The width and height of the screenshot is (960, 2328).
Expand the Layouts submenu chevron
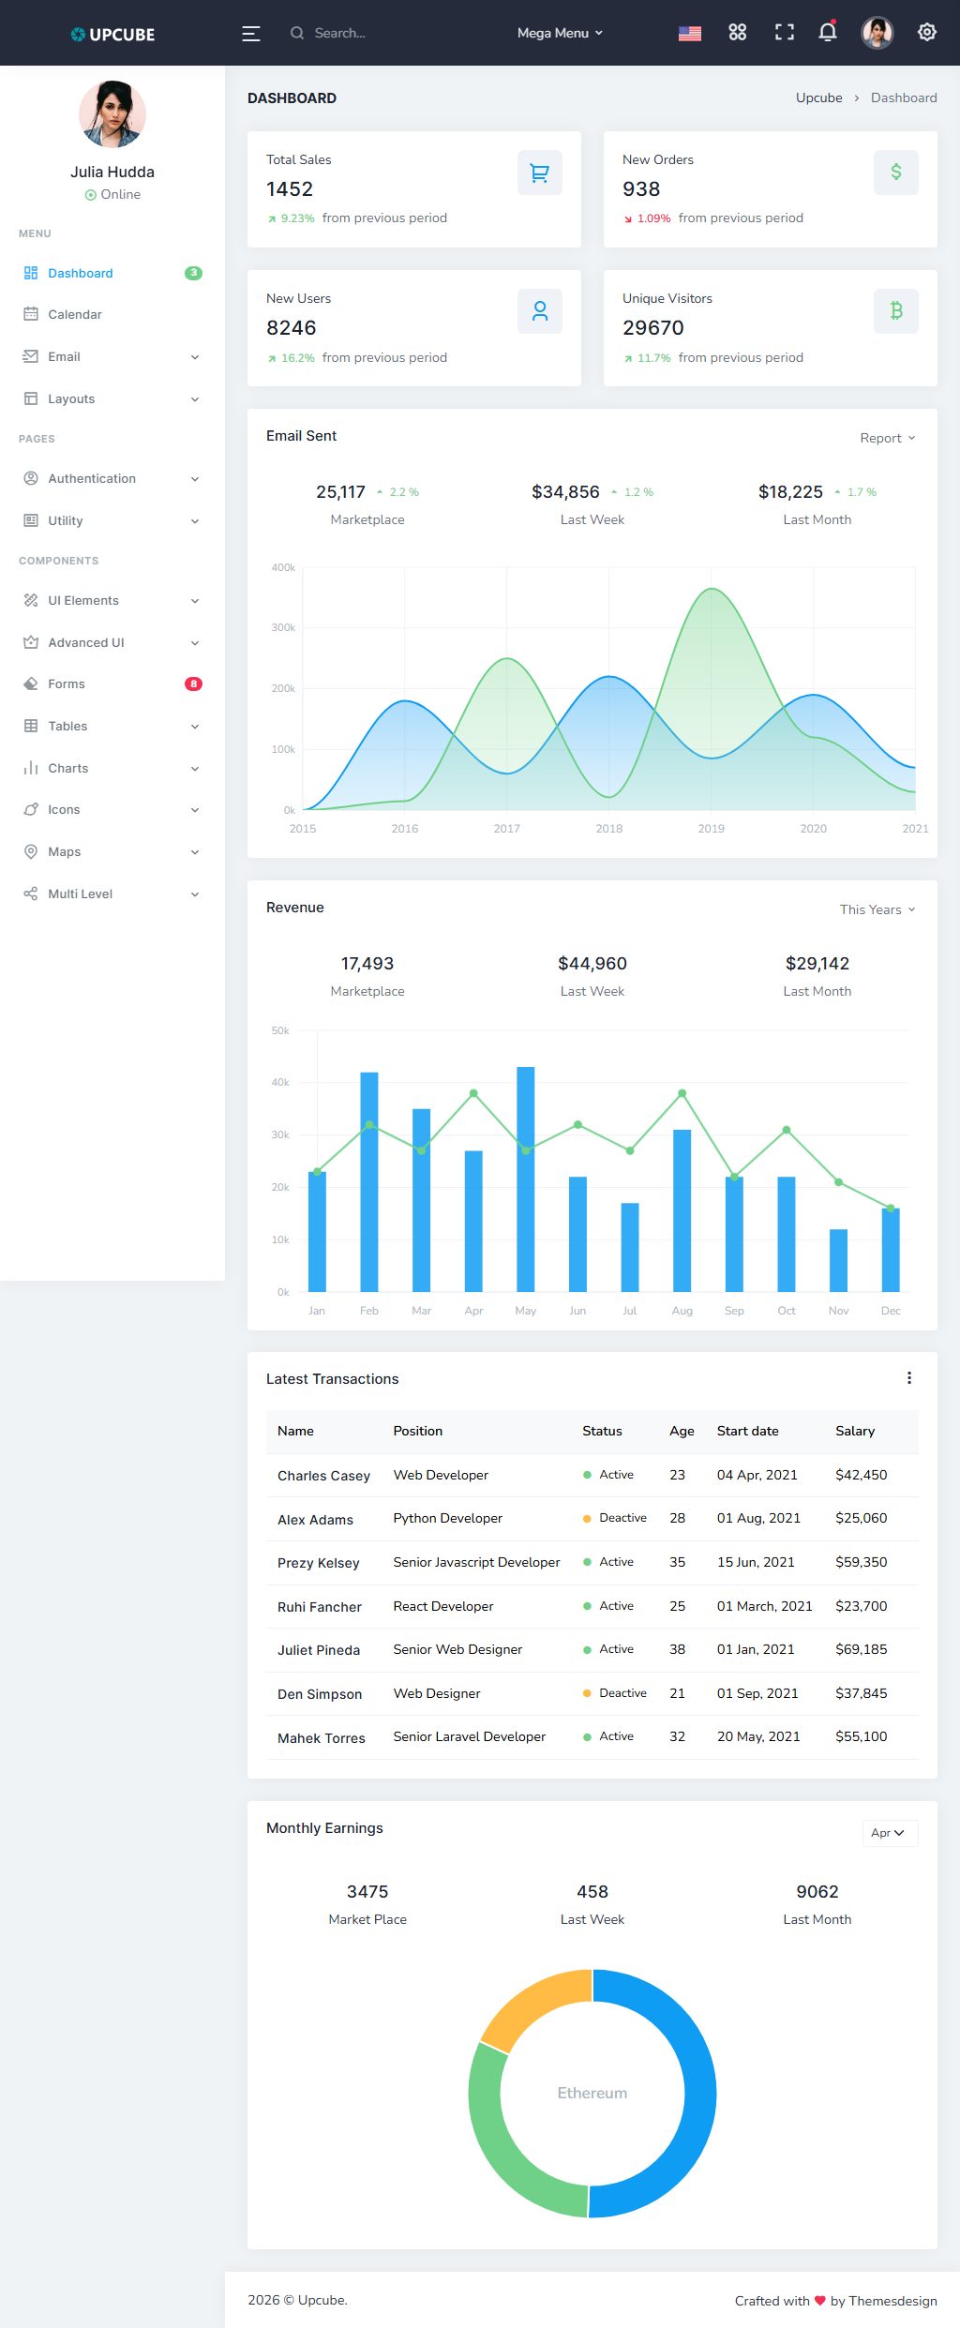click(195, 399)
